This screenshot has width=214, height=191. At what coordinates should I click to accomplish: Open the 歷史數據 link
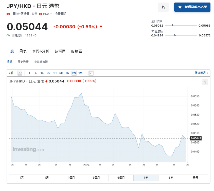click(x=23, y=61)
